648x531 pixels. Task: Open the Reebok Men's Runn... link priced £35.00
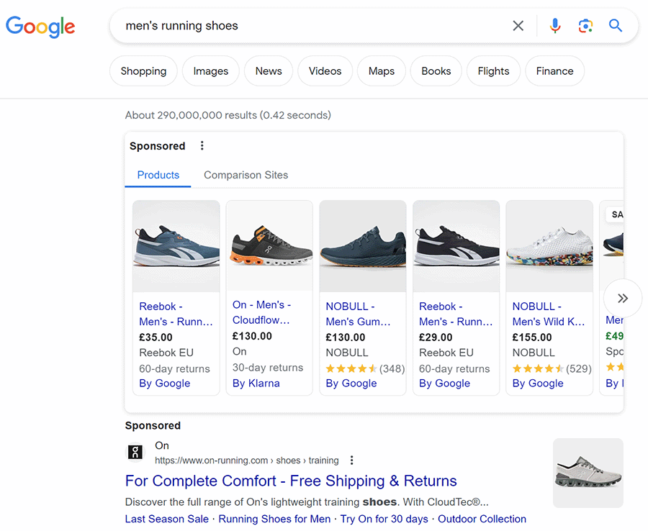pos(176,314)
